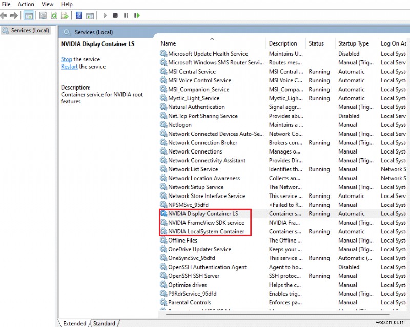Click gear icon beside NVIDIA FrameView SDK service
Screen dimensions: 410x327
click(163, 222)
